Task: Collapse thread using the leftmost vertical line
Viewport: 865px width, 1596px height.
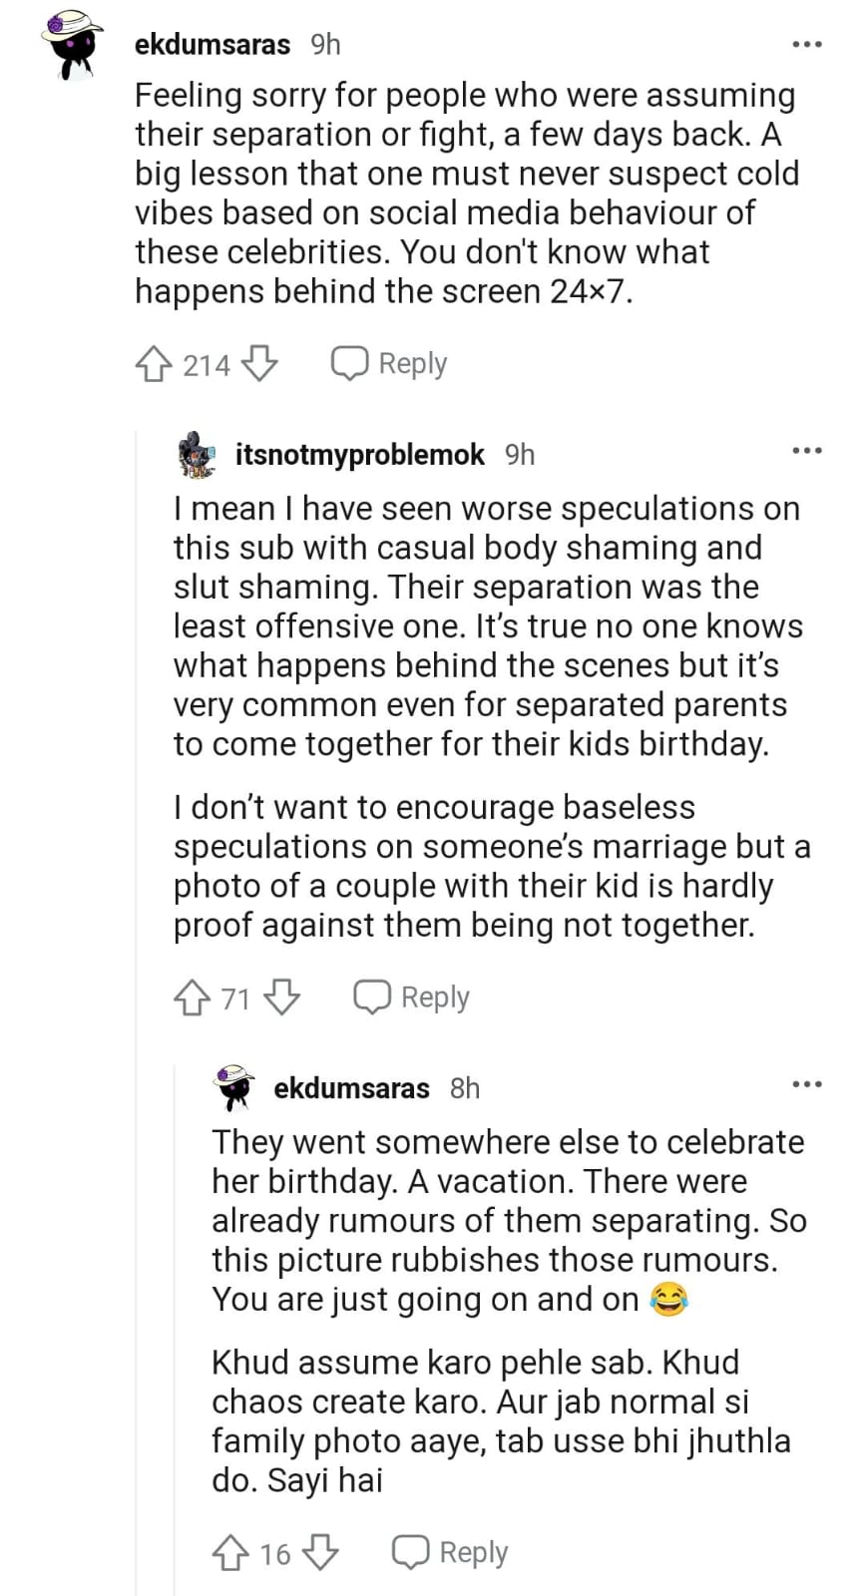Action: coord(136,997)
